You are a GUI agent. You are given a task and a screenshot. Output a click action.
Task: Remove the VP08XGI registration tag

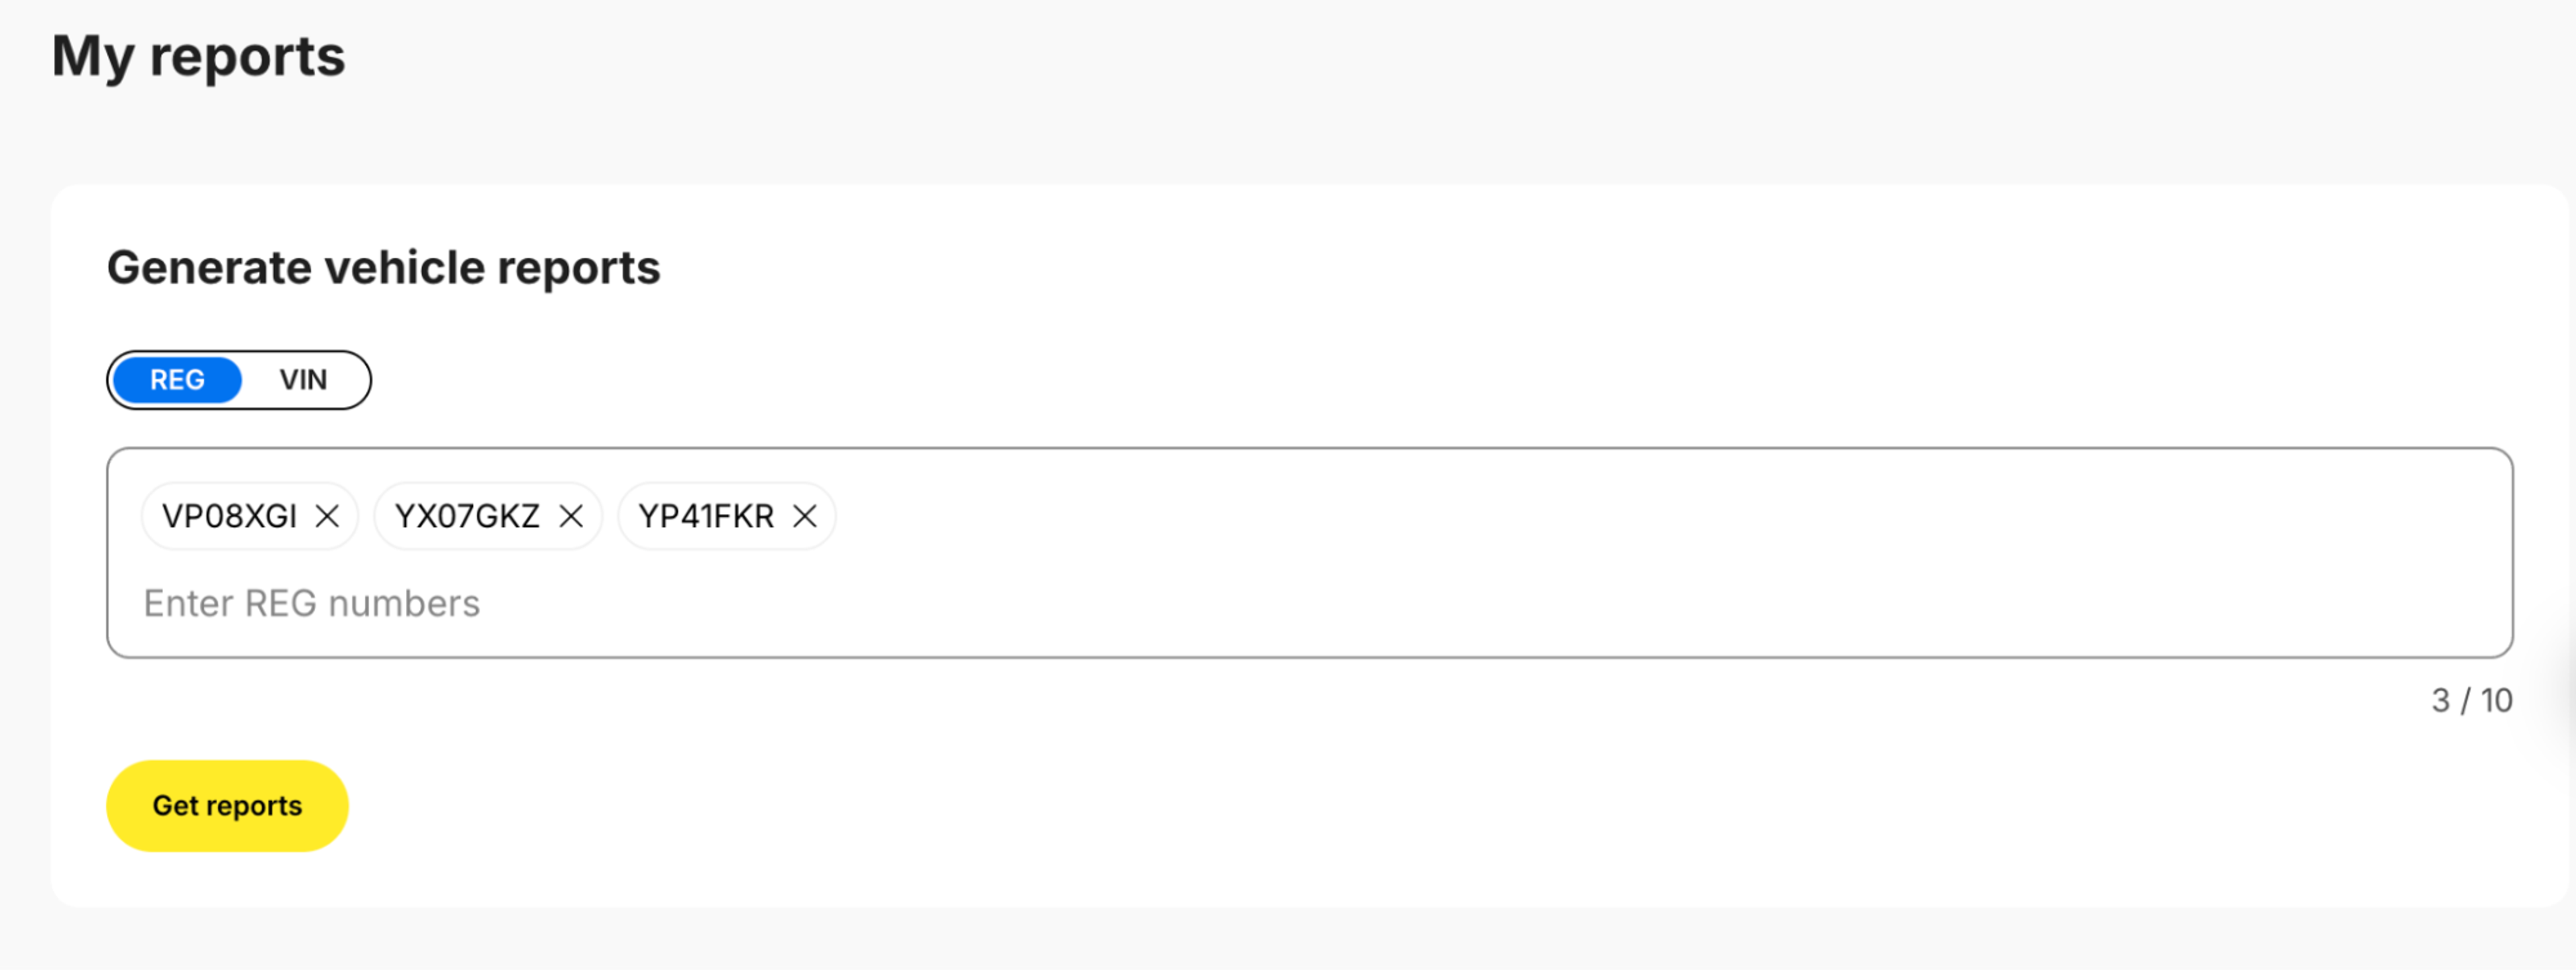[327, 516]
